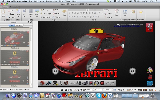Expand the New slide dropdown arrow

pos(18,17)
